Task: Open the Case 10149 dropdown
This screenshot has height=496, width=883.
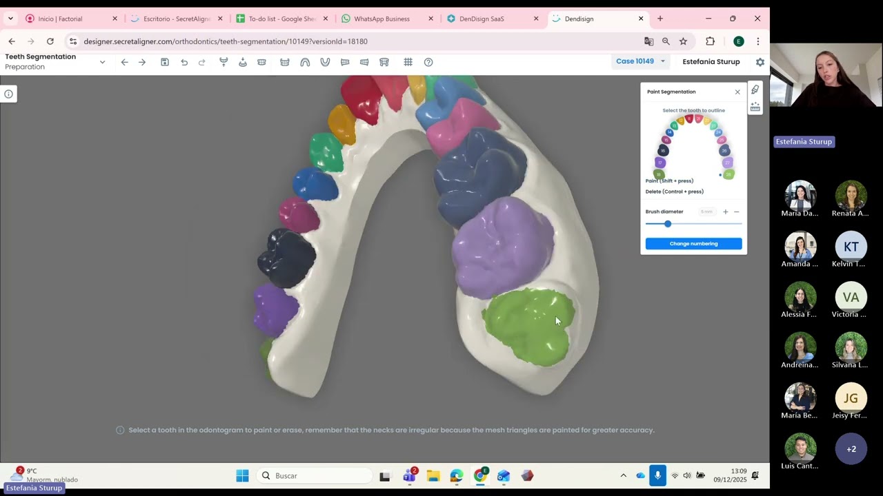Action: click(641, 61)
